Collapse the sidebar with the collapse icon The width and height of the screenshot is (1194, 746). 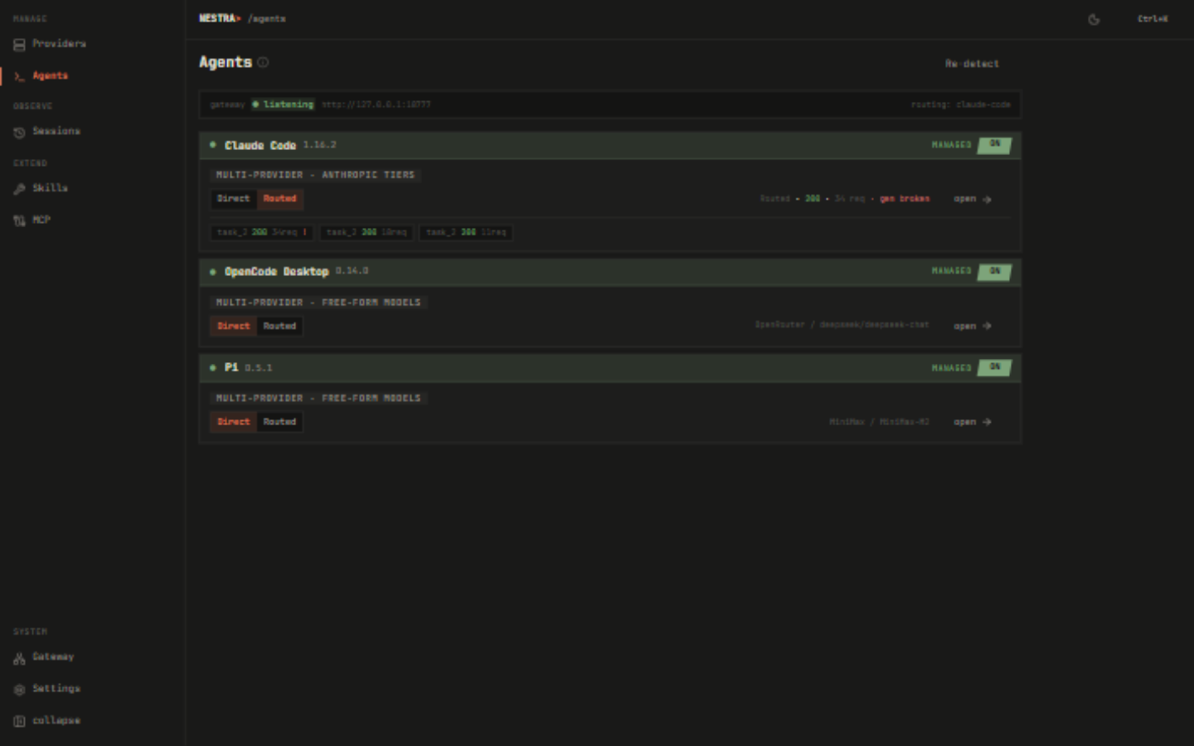pyautogui.click(x=19, y=721)
